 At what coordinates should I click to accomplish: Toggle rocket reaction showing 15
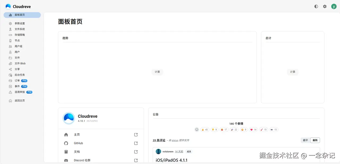pos(263,130)
